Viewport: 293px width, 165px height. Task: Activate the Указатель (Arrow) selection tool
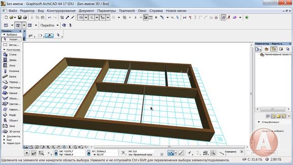tap(11, 39)
